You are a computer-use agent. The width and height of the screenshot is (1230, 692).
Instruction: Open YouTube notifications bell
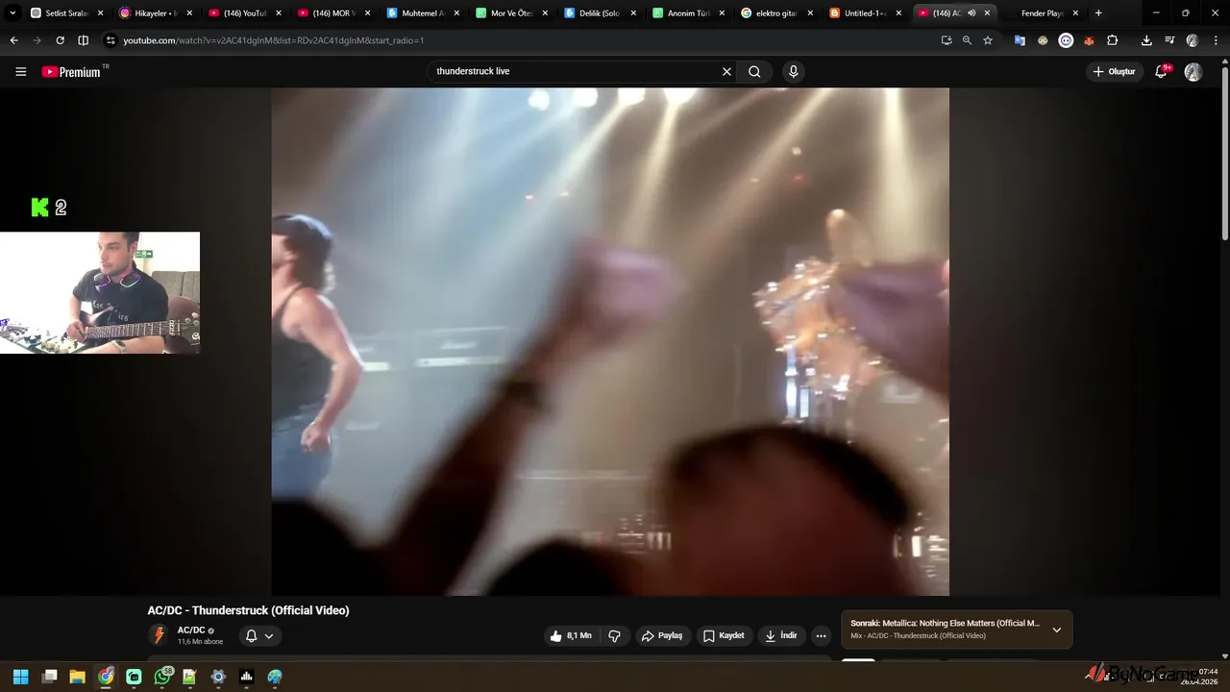tap(1161, 71)
